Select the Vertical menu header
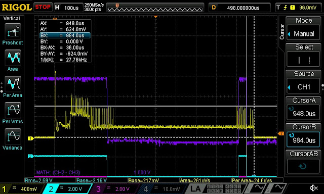The image size is (324, 194). 12,18
